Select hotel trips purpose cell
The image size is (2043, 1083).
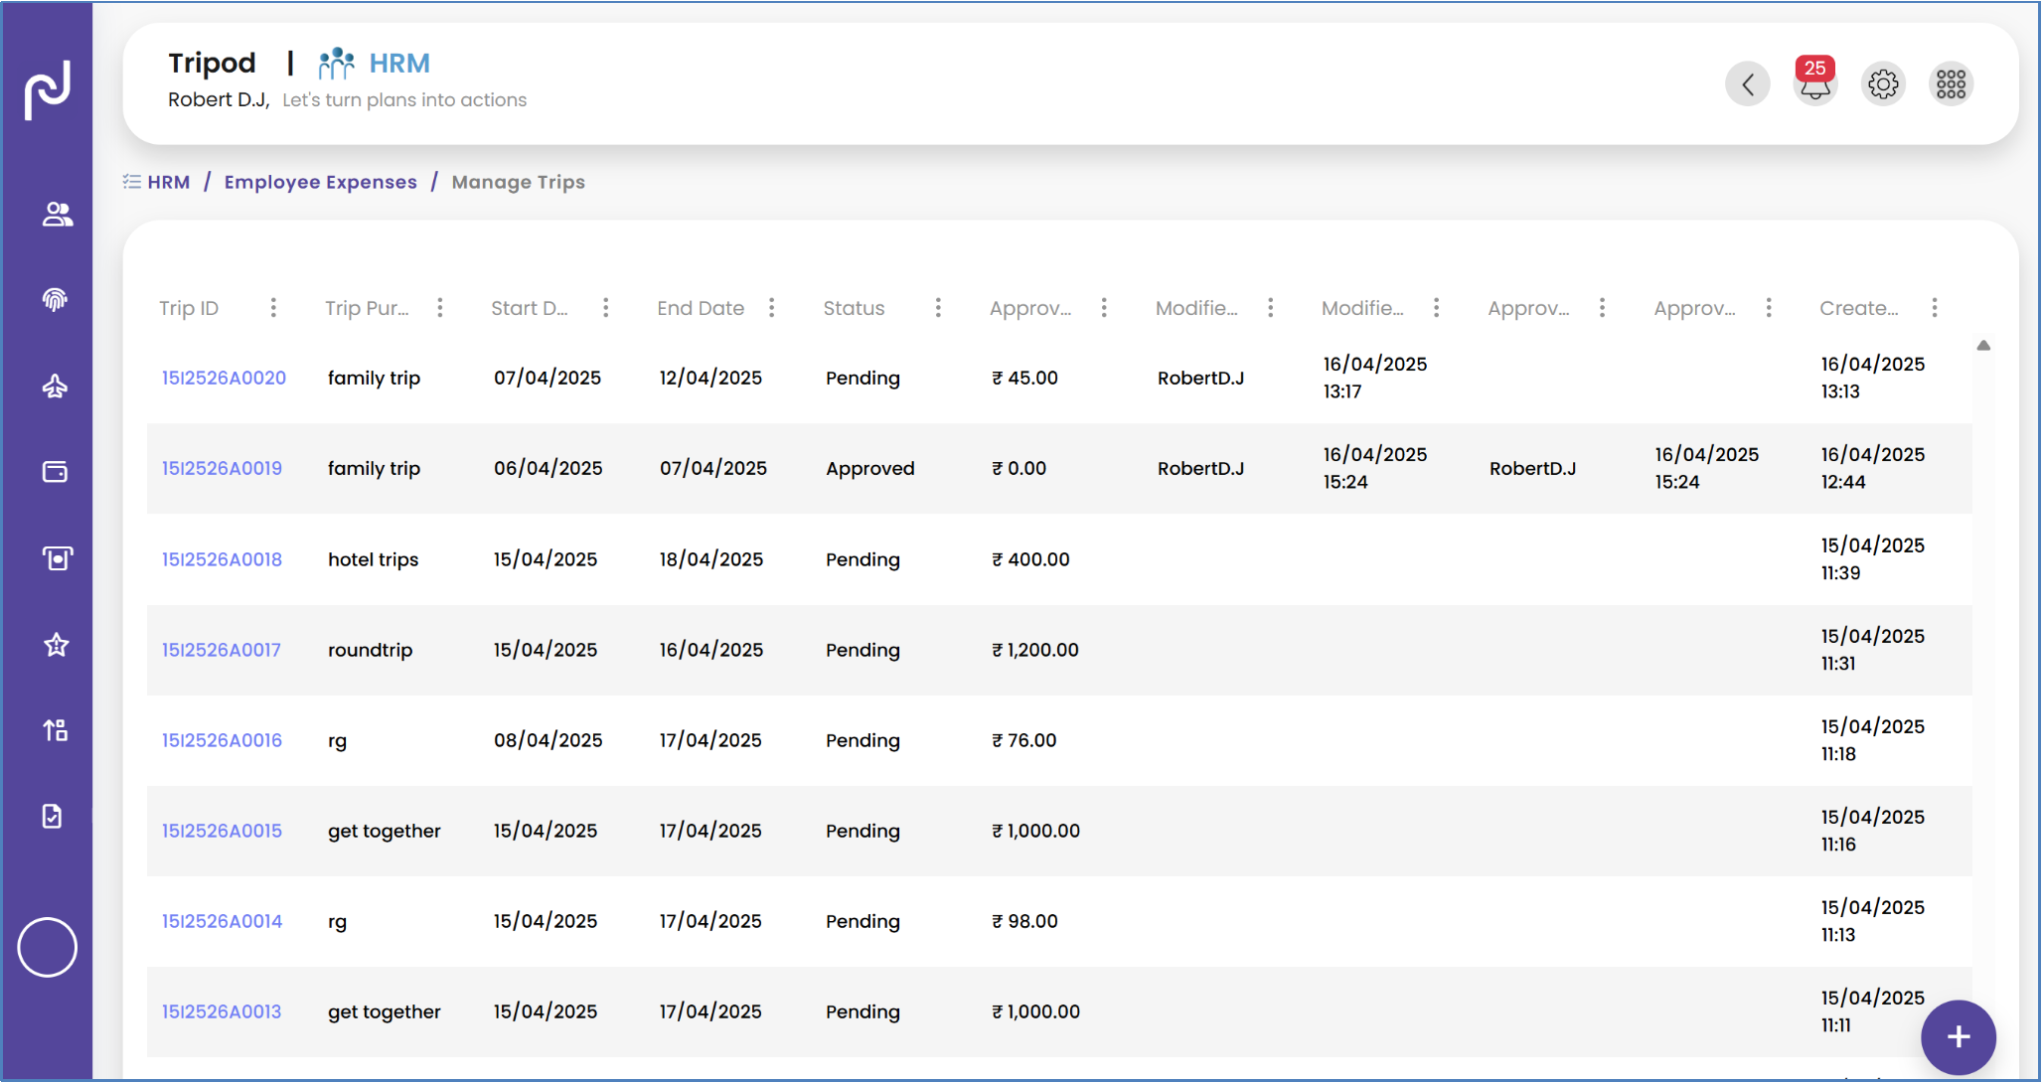click(374, 559)
